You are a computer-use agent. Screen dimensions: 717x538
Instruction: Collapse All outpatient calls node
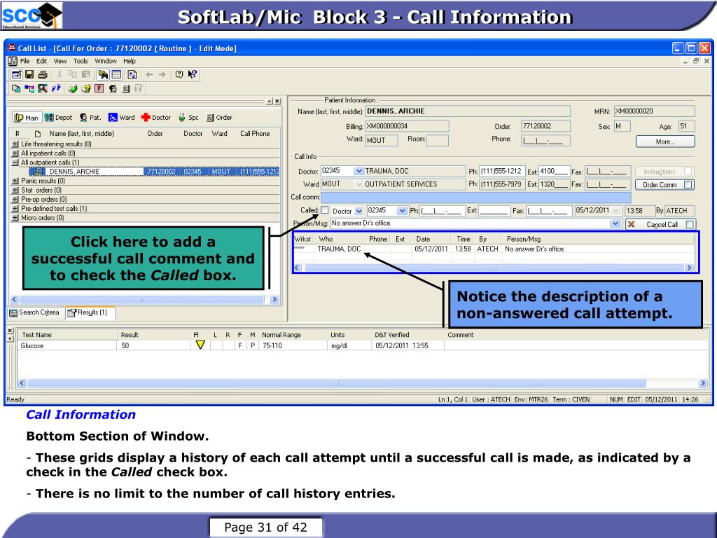(x=15, y=162)
